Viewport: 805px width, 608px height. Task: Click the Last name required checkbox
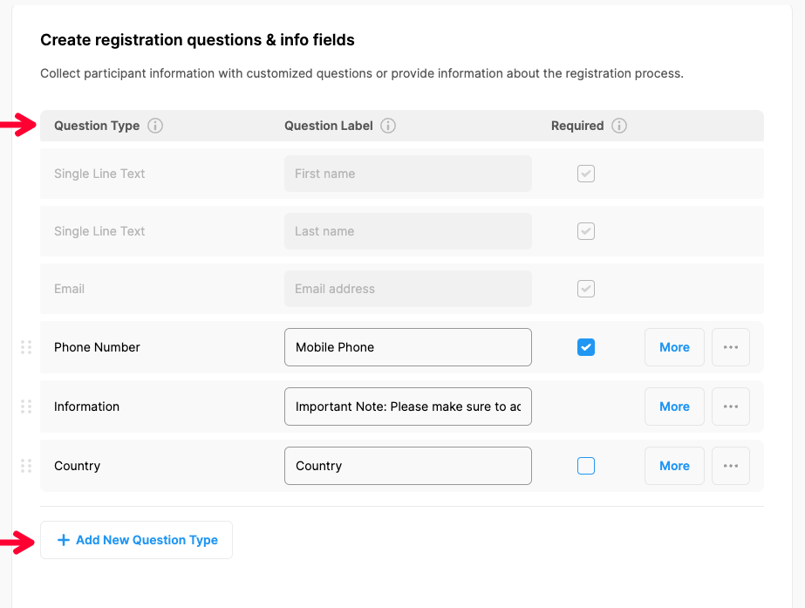point(586,231)
